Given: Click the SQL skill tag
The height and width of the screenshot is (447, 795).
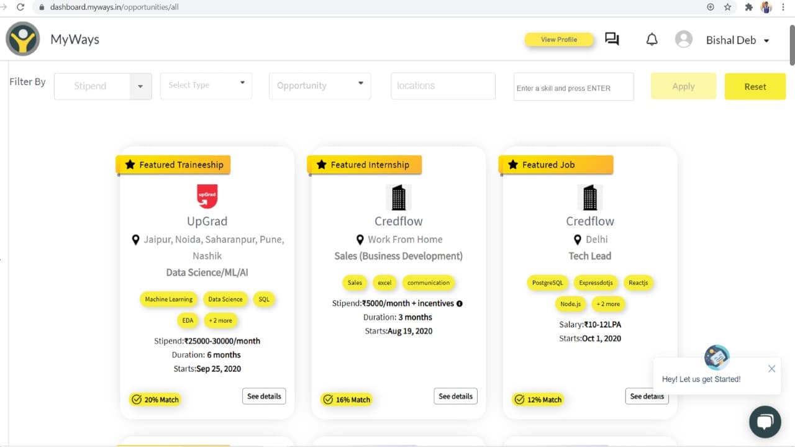Looking at the screenshot, I should click(264, 299).
